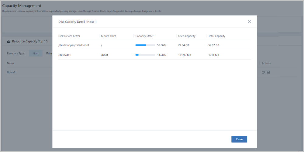Click the Mount Point column header
Screen dimensions: 304x152
[x=109, y=36]
